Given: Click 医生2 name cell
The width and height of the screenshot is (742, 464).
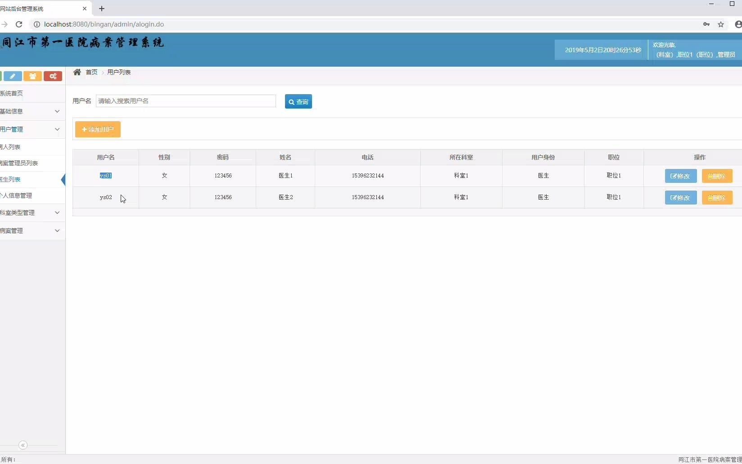Looking at the screenshot, I should (x=285, y=197).
